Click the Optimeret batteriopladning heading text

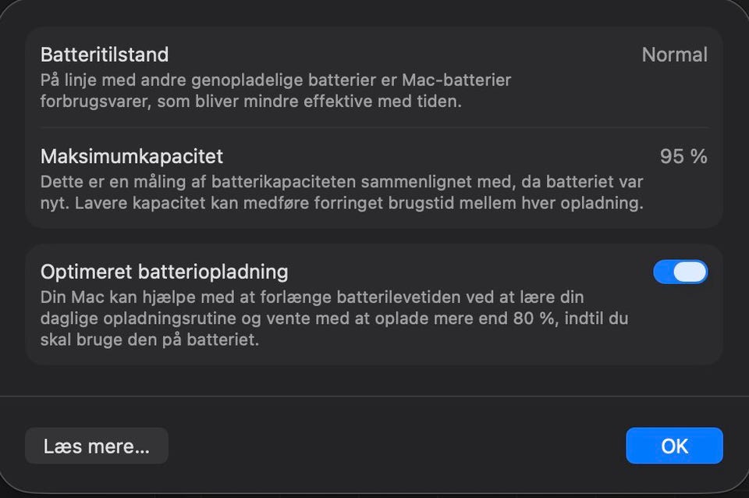(x=165, y=272)
